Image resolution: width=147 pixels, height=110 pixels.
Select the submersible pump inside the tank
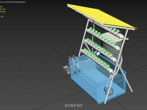tap(108, 91)
